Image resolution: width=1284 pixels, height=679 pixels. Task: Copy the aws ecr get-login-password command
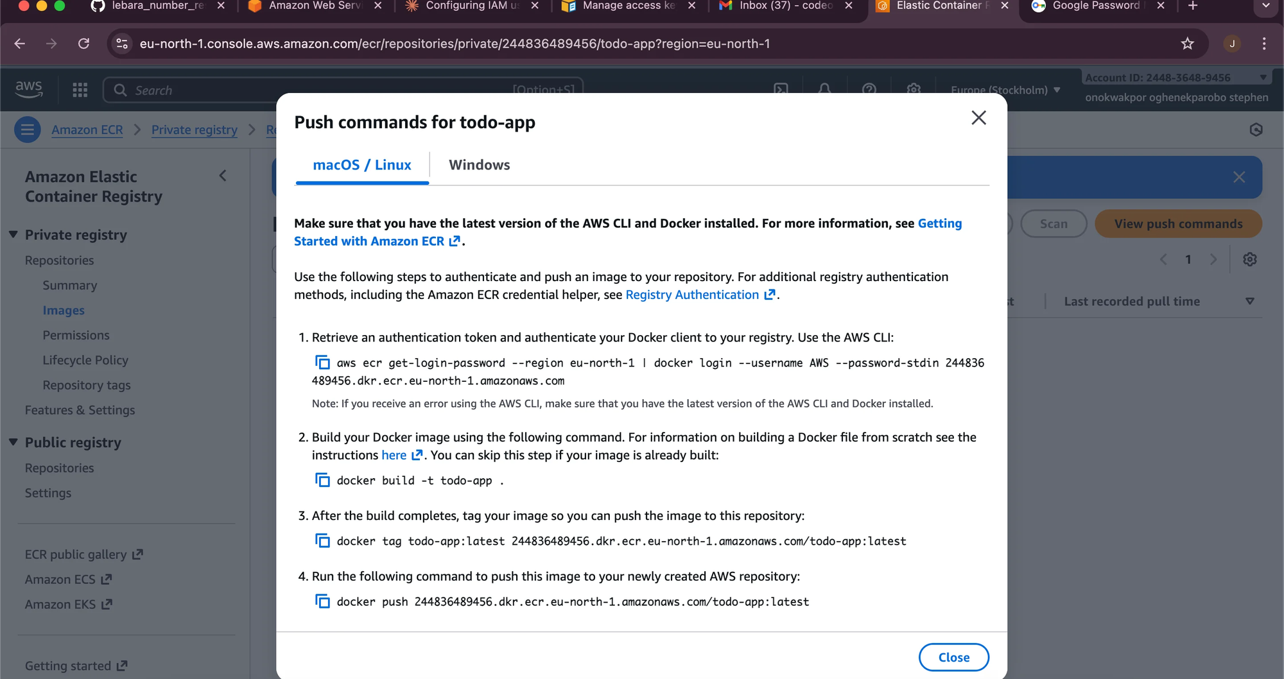(x=322, y=363)
